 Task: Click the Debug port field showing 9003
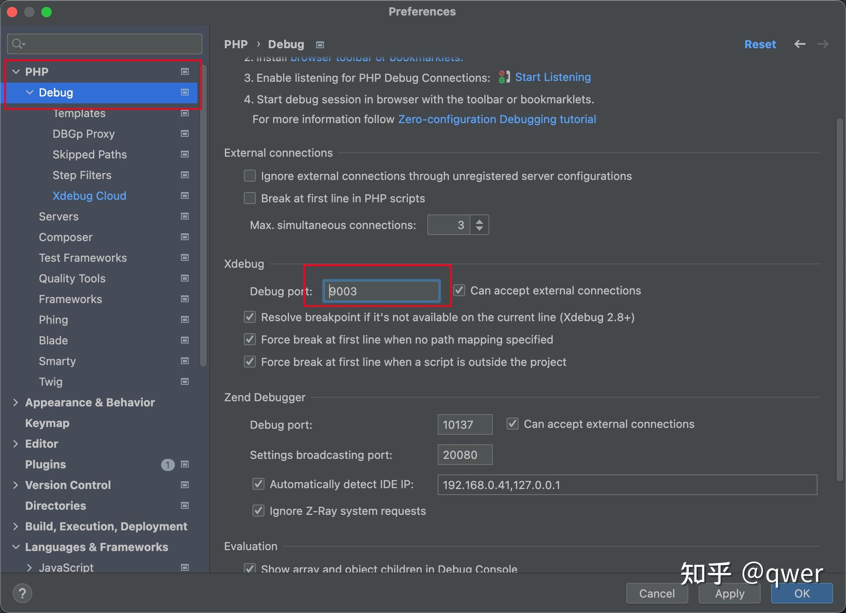coord(381,291)
